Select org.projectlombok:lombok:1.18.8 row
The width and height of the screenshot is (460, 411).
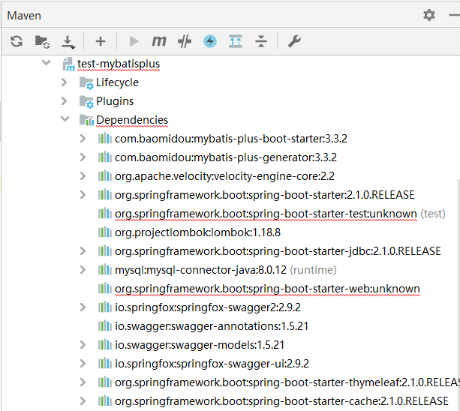[197, 232]
